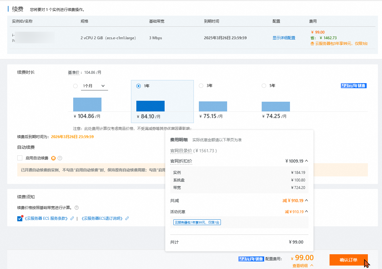Select the 3年 renewal duration radio

201,86
